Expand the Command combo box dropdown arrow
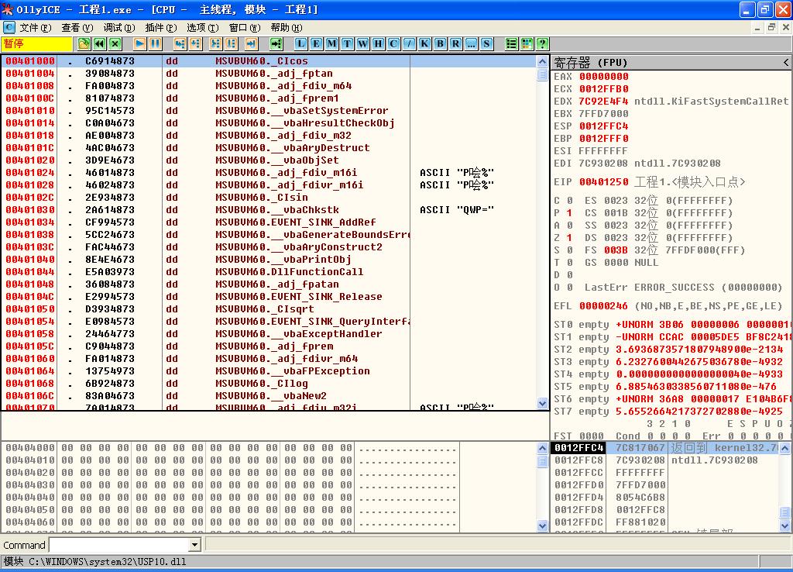 coord(195,545)
